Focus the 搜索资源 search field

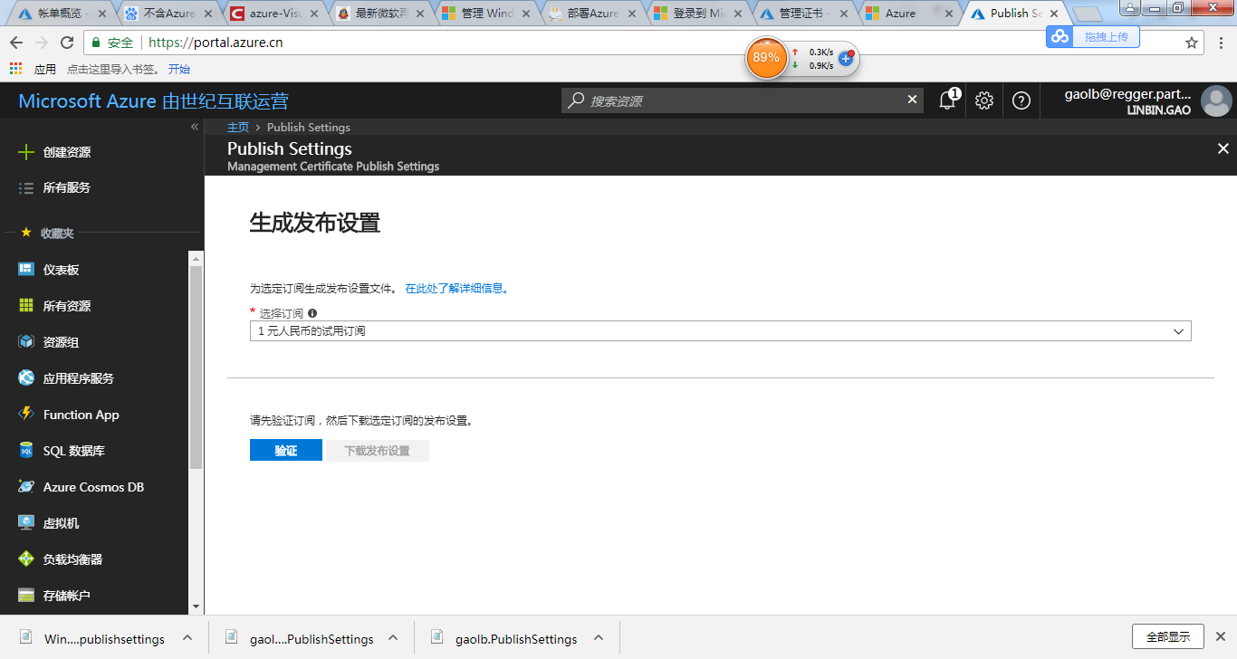coord(743,100)
